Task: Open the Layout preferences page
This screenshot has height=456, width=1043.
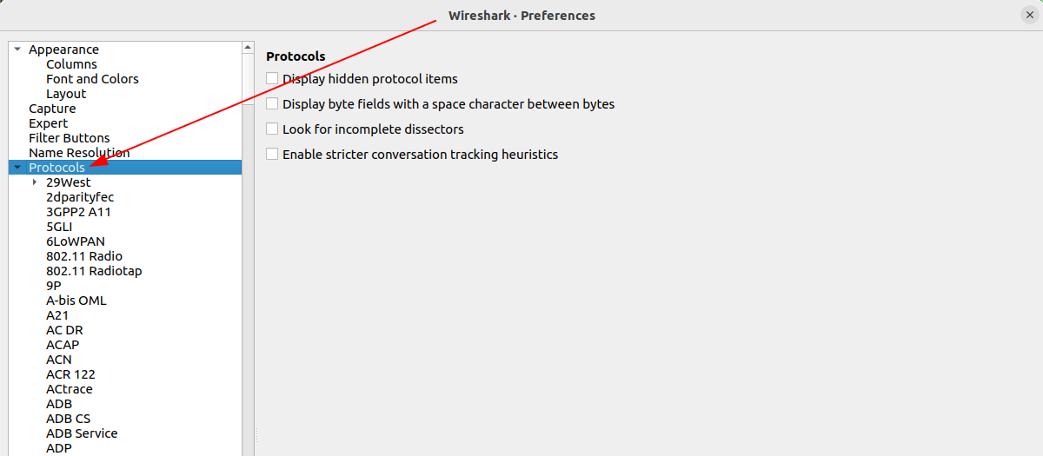Action: 66,94
